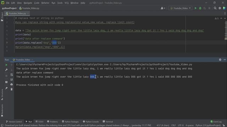Click Youtube_Video.py breadcrumb in navigation bar
The width and height of the screenshot is (227, 127).
(29, 8)
